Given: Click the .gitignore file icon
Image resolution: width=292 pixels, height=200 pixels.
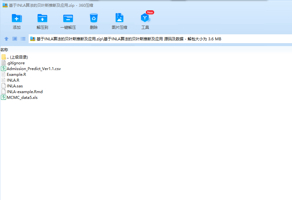Looking at the screenshot, I should 4,63.
